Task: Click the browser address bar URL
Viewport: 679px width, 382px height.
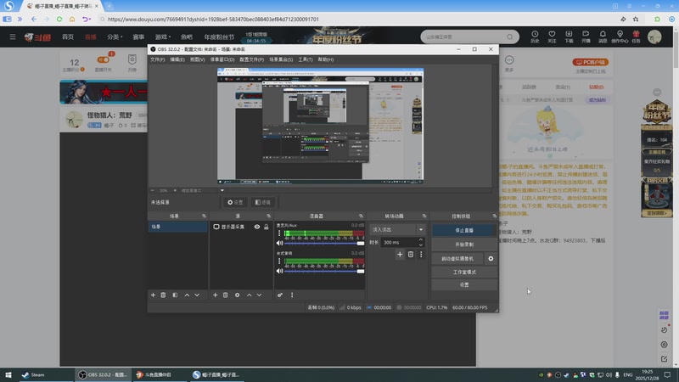Action: coord(212,19)
